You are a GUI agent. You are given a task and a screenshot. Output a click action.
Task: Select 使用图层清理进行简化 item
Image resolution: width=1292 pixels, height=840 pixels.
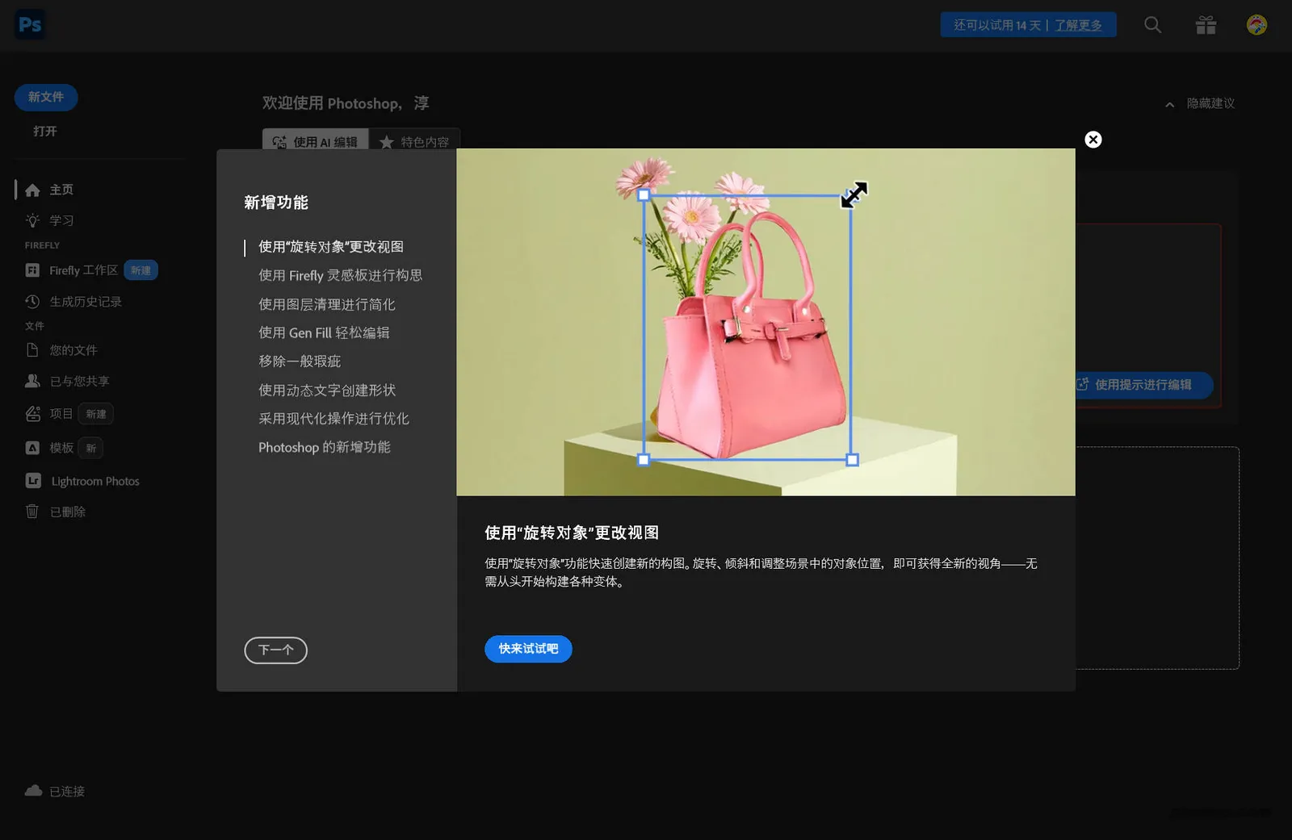327,304
